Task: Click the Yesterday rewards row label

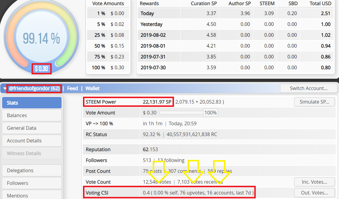Action: point(151,24)
